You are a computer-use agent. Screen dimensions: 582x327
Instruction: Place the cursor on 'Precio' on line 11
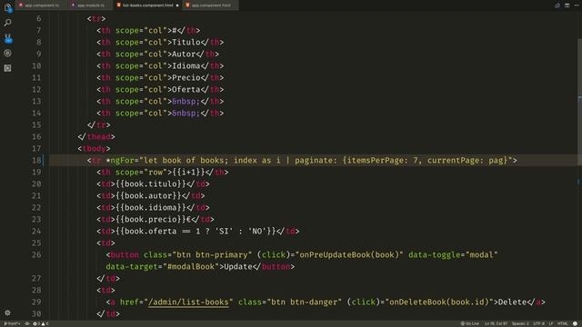[186, 78]
